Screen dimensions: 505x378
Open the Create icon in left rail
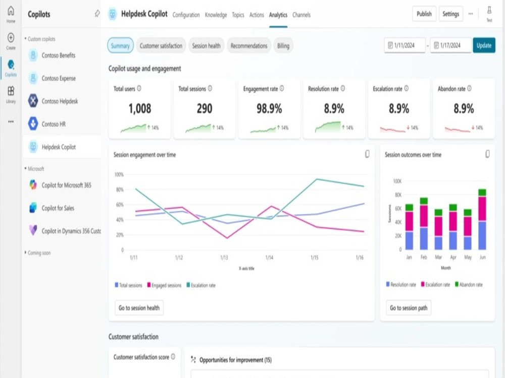coord(11,41)
